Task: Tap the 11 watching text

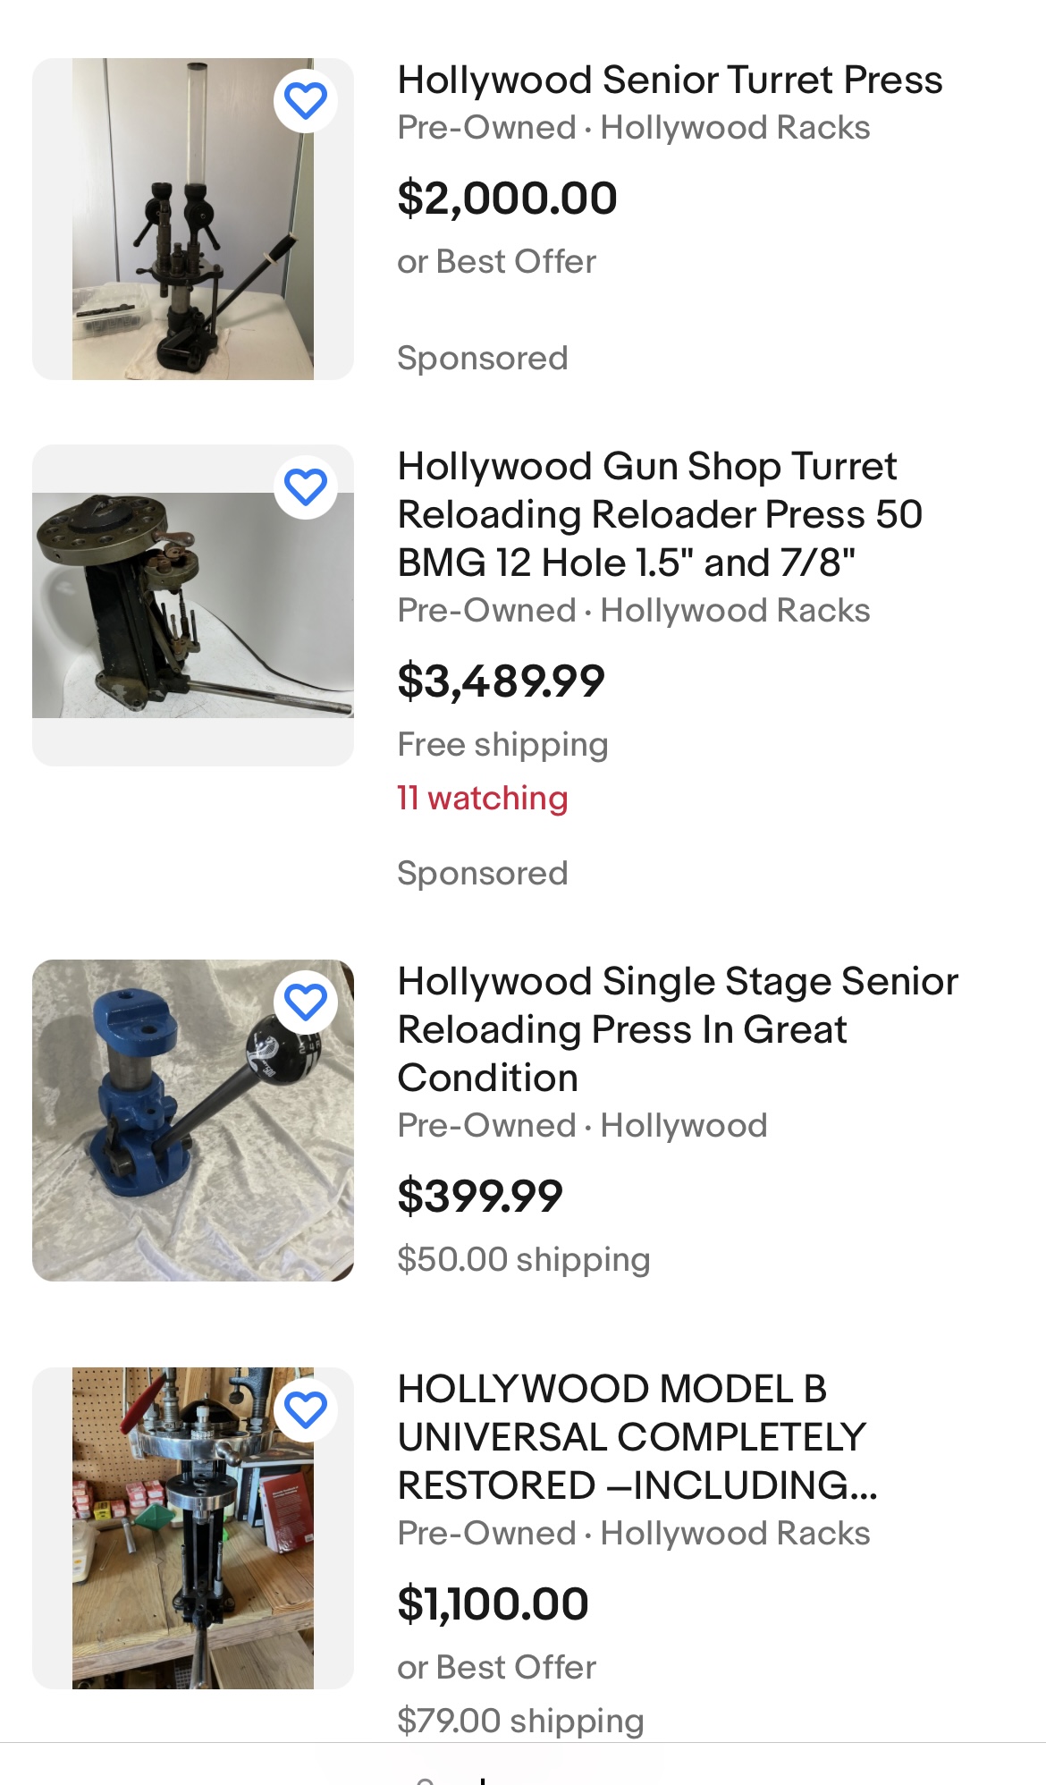Action: 482,798
